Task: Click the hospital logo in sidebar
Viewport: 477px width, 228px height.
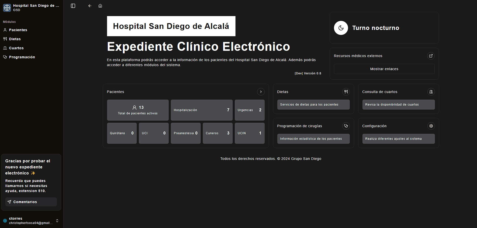Action: [7, 8]
